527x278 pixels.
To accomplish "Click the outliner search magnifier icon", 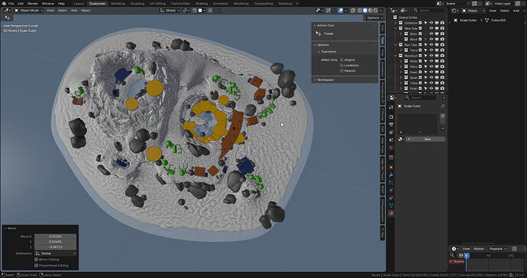I will (416, 11).
